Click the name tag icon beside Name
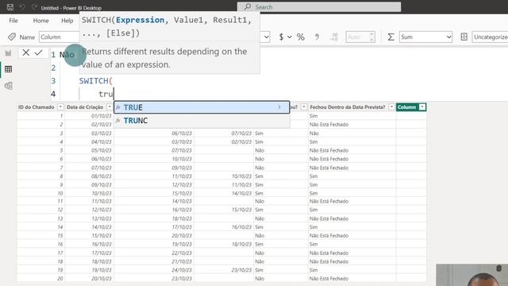 pos(12,37)
